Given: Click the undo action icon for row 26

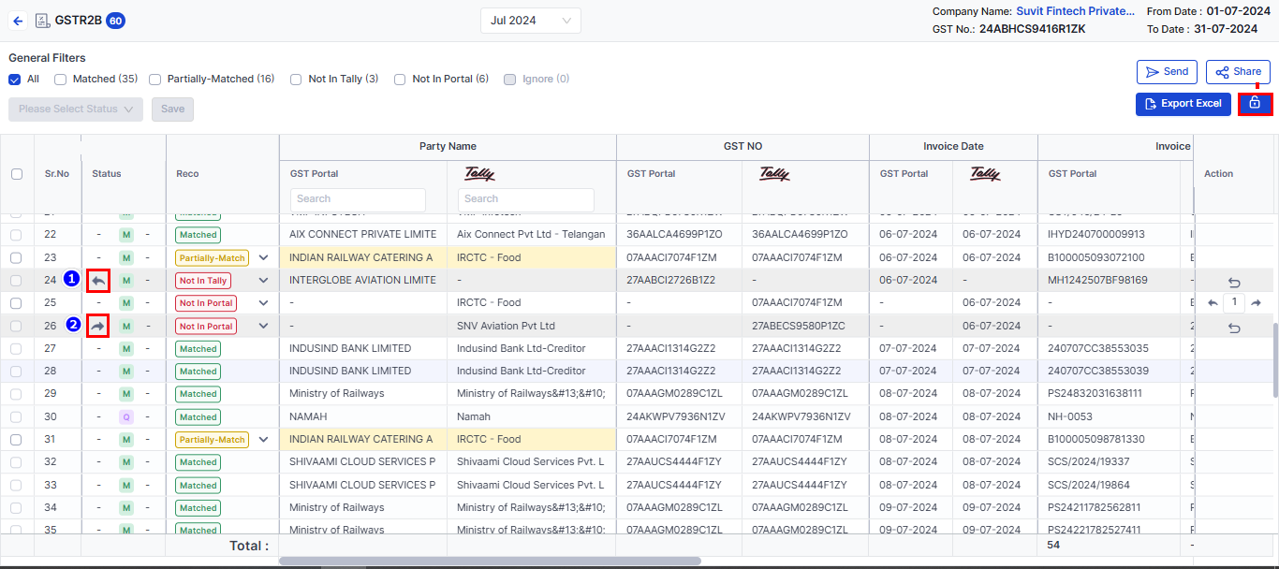Looking at the screenshot, I should pyautogui.click(x=1234, y=328).
